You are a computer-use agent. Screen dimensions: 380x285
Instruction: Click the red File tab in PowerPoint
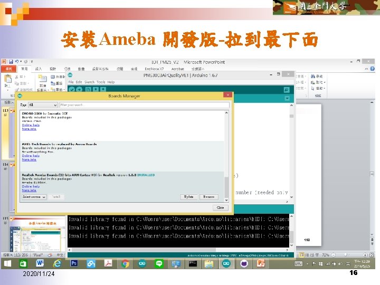click(8, 69)
